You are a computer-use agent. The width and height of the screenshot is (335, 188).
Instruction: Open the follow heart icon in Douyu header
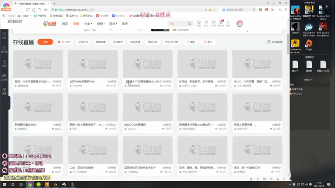tap(206, 23)
